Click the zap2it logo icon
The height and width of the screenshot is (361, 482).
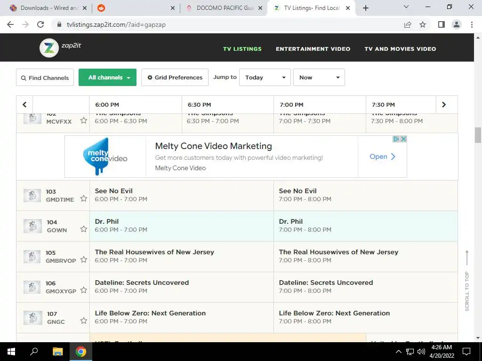pos(49,48)
